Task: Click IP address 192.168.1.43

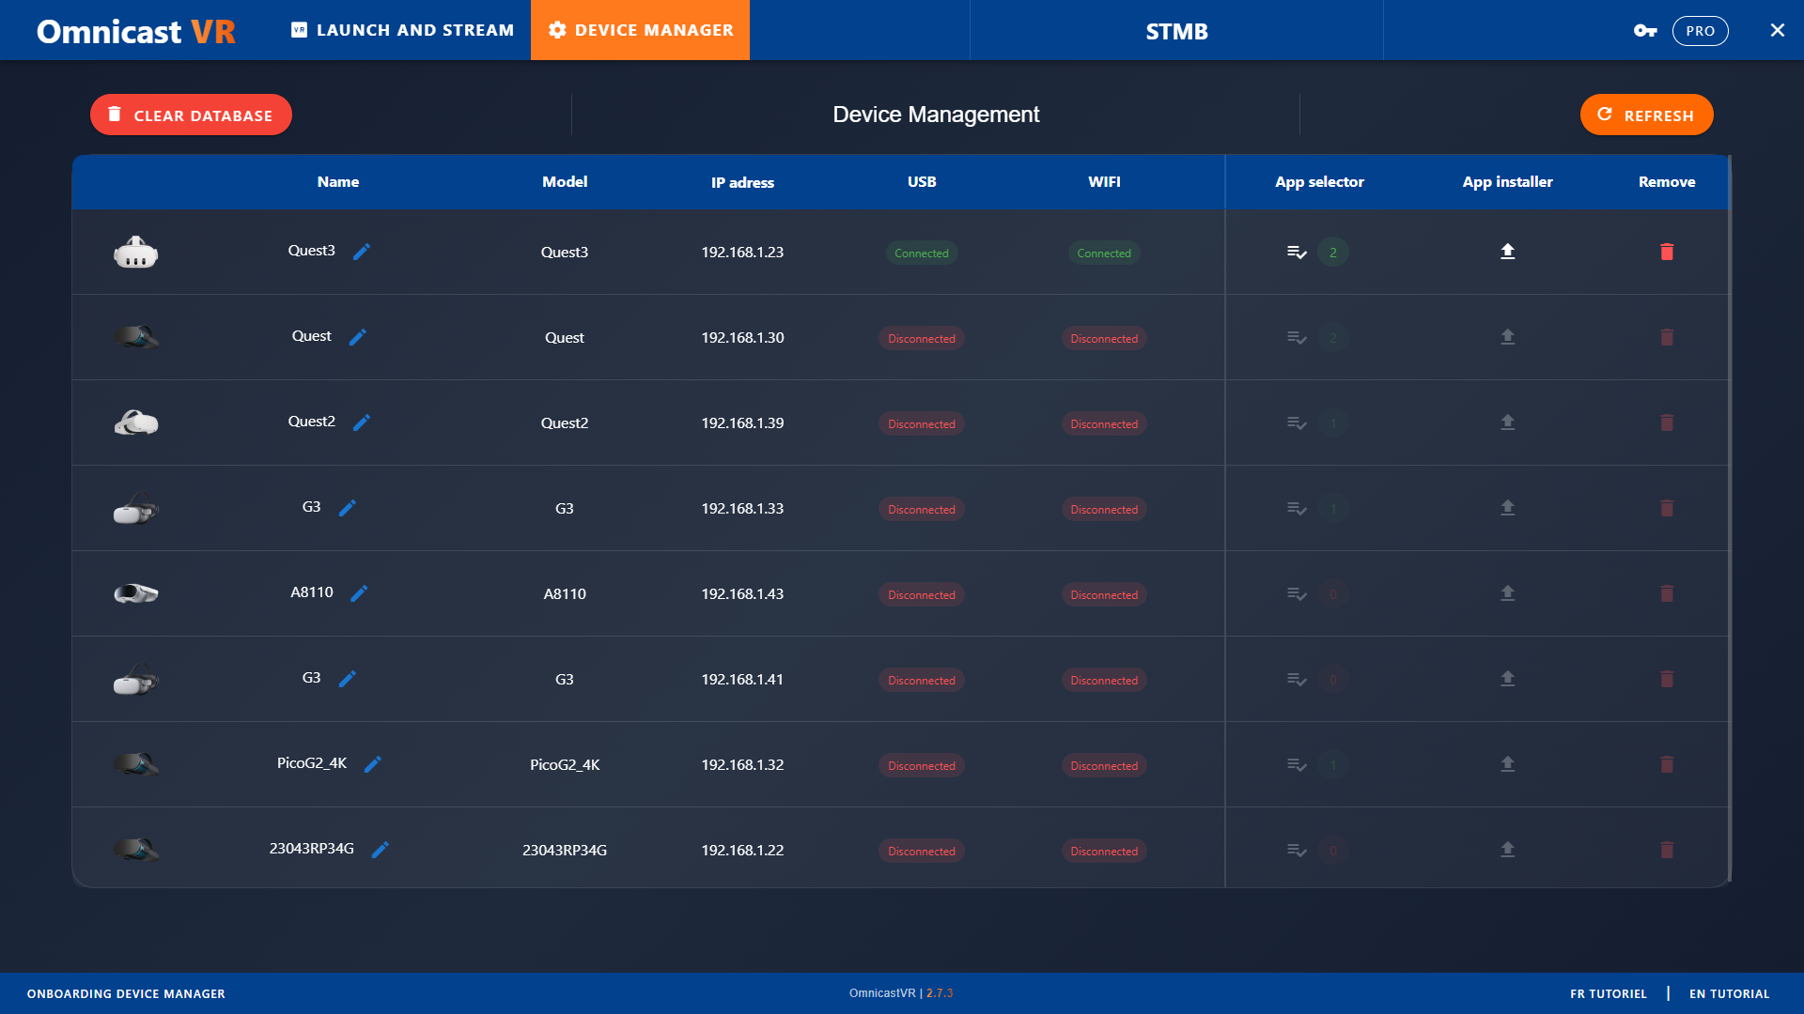Action: point(742,594)
